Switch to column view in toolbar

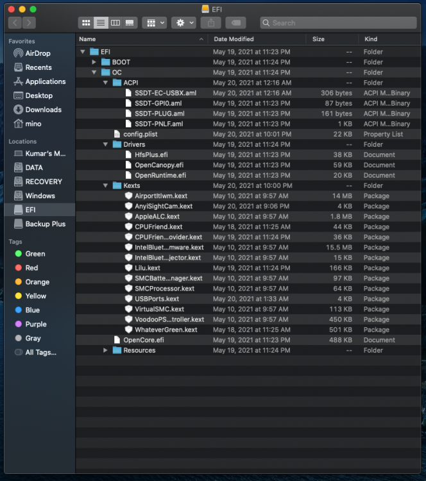(115, 22)
